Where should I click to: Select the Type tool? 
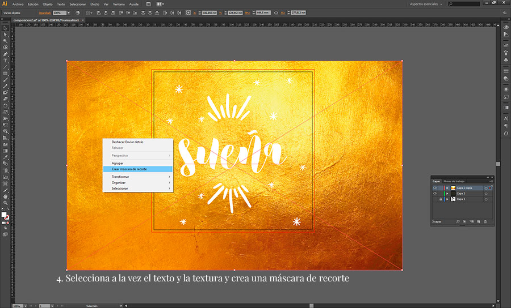pyautogui.click(x=5, y=61)
